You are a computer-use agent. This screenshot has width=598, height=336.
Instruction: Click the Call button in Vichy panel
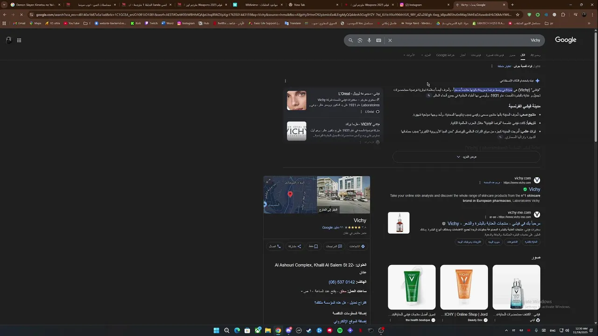(x=275, y=246)
